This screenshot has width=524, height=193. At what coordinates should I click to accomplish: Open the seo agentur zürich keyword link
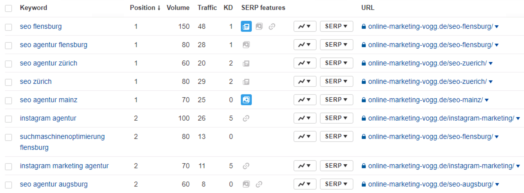[x=49, y=63]
